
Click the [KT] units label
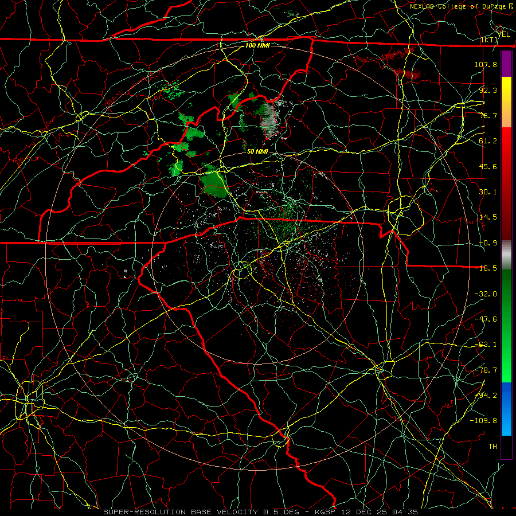(490, 40)
